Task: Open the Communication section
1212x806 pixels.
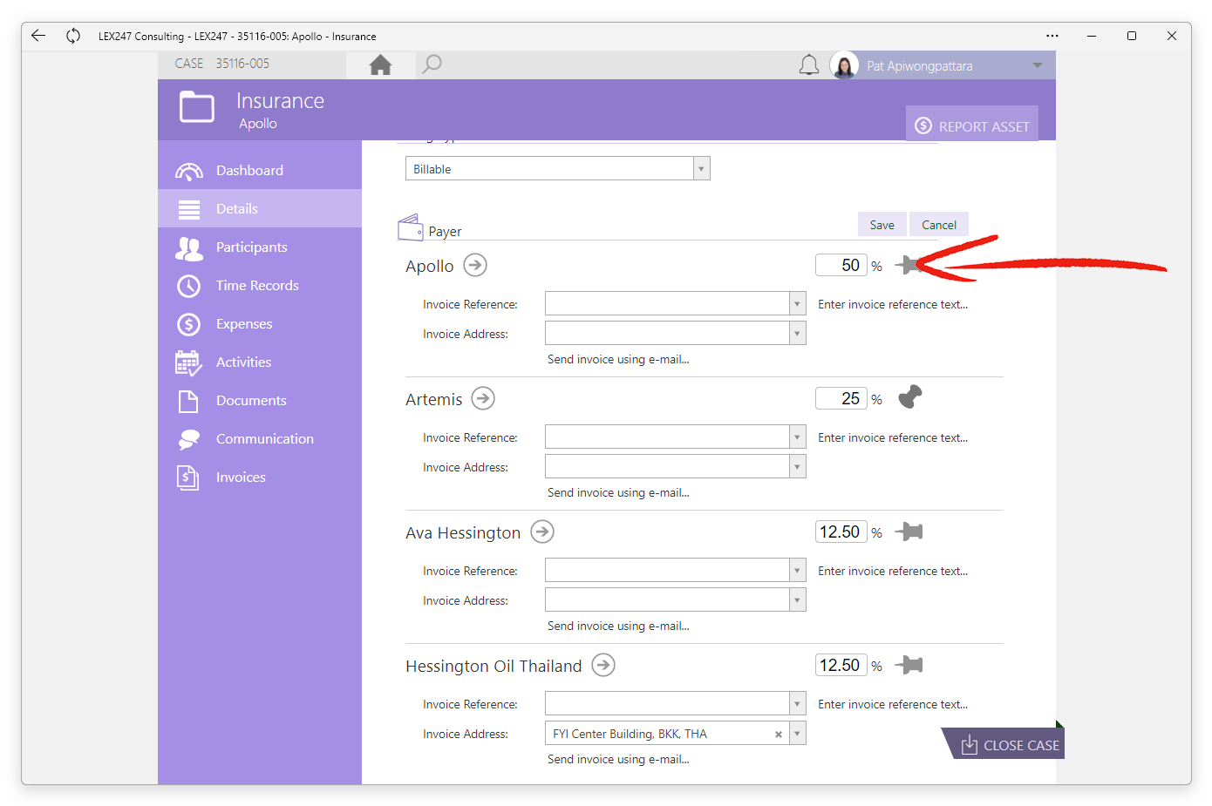Action: click(x=260, y=439)
